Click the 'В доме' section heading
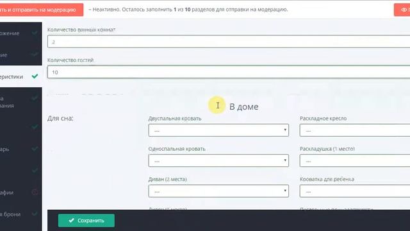The height and width of the screenshot is (231, 410). [x=243, y=107]
